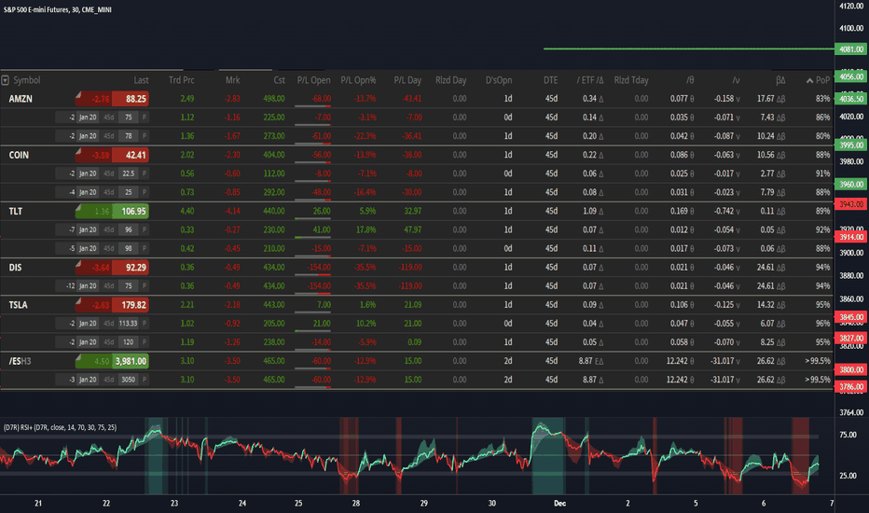Click the S&P 500 E-mini Futures chart title
The image size is (869, 513).
coord(57,10)
